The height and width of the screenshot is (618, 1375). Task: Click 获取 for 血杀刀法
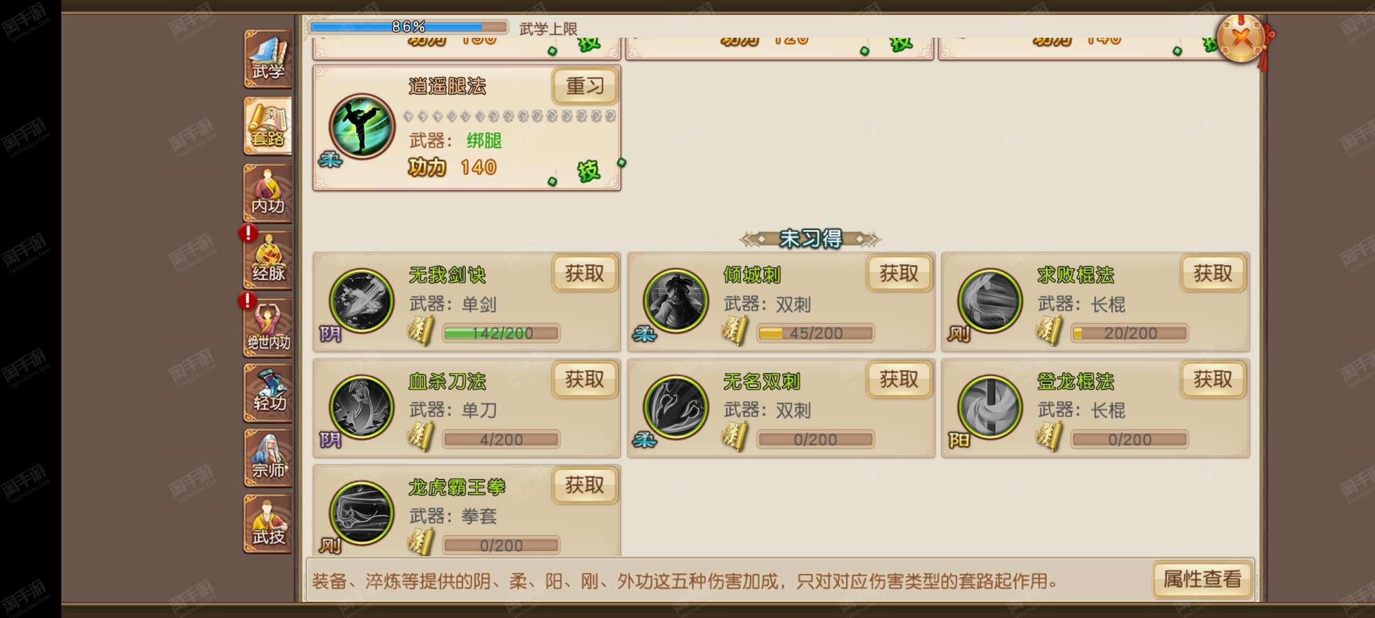pyautogui.click(x=585, y=379)
